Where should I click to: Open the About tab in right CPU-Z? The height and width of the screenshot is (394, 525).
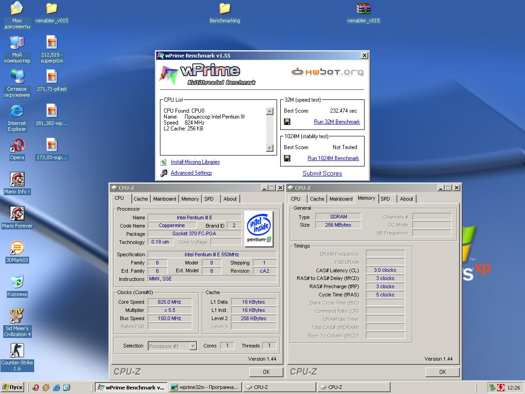point(407,199)
